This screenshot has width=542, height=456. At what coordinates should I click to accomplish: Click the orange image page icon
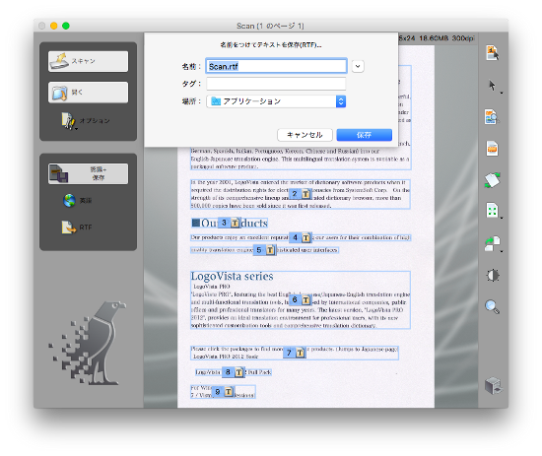[x=492, y=149]
